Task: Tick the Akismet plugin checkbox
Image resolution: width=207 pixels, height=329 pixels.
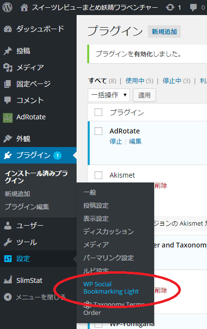Action: pos(98,175)
